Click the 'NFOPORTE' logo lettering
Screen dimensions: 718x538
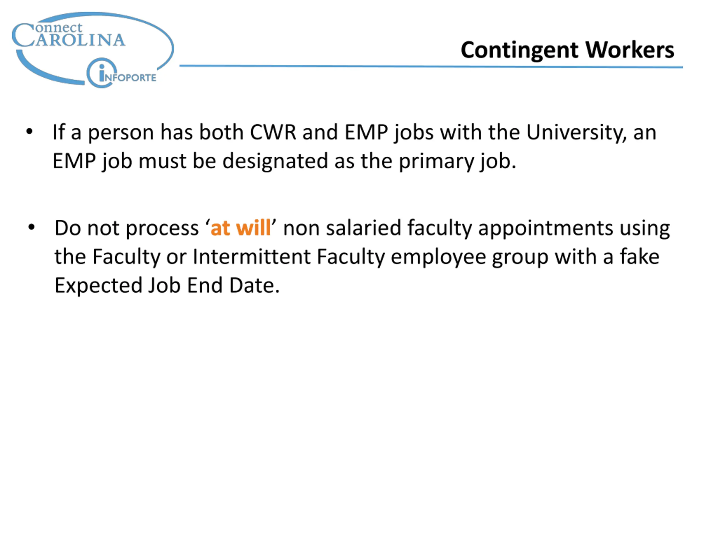pos(130,78)
